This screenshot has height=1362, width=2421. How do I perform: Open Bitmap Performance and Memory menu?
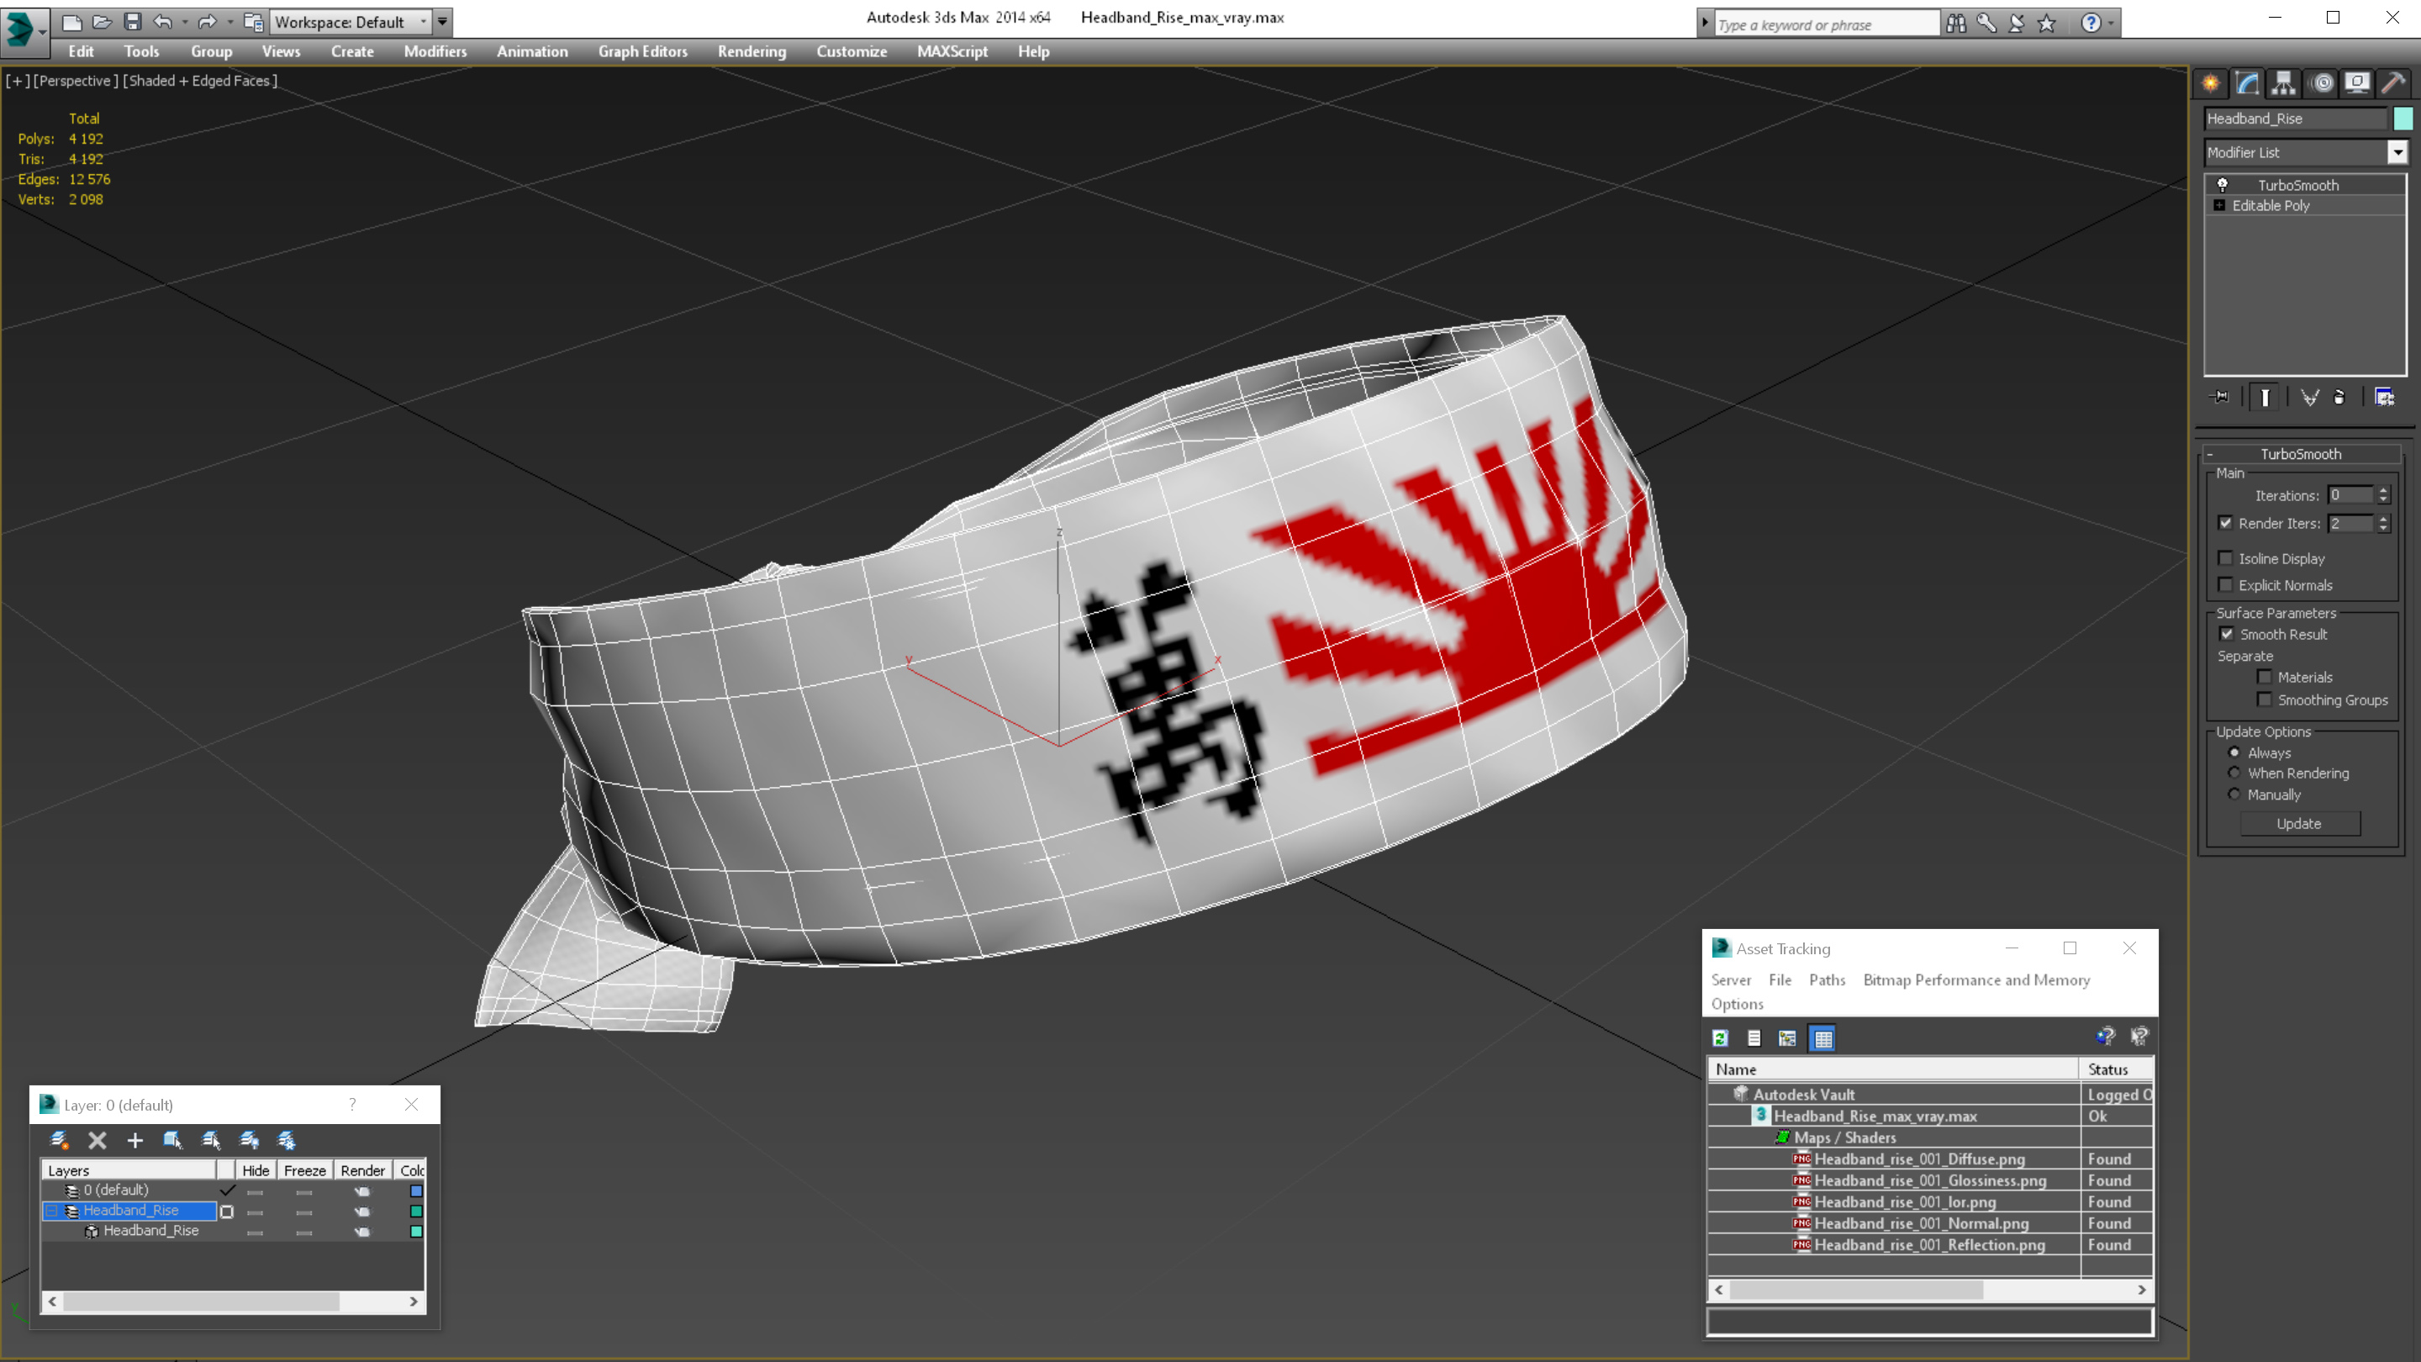click(1976, 979)
